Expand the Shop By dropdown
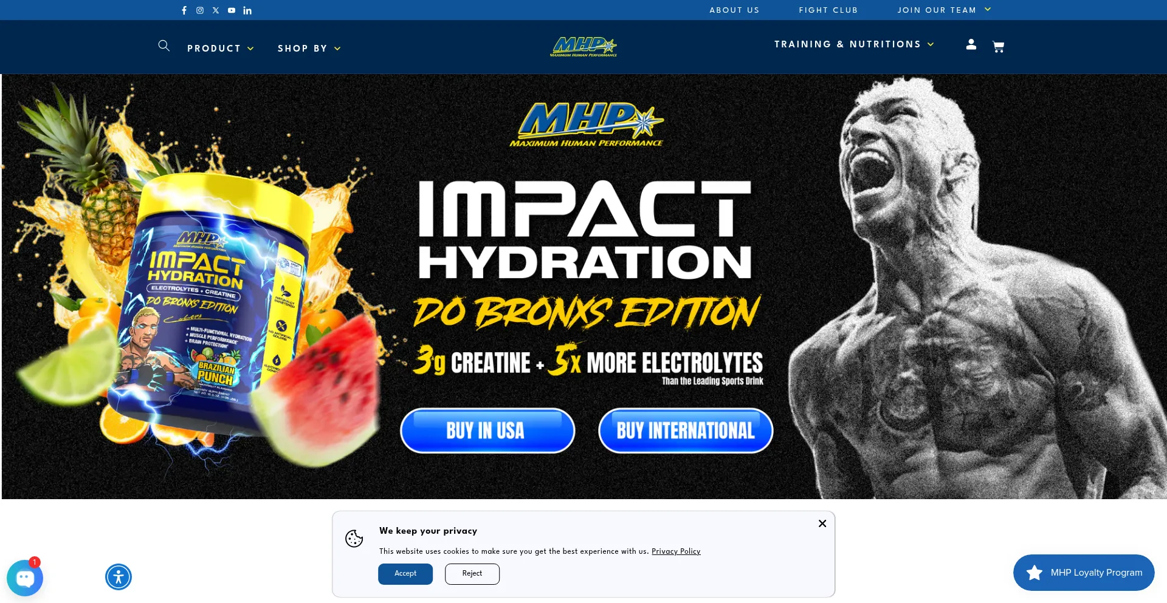Viewport: 1167px width, 603px height. click(309, 49)
